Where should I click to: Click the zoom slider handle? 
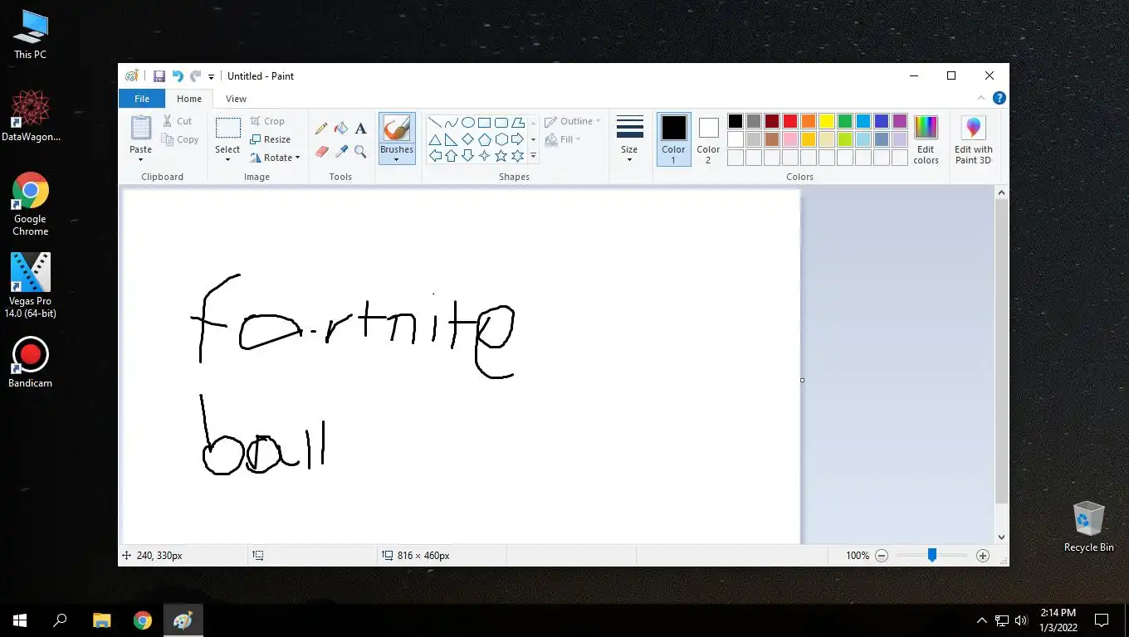coord(932,556)
